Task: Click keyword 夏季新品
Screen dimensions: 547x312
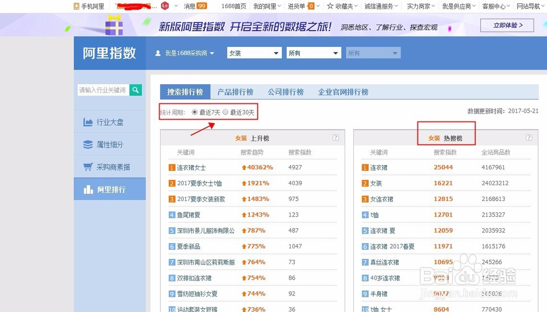Action: point(188,246)
